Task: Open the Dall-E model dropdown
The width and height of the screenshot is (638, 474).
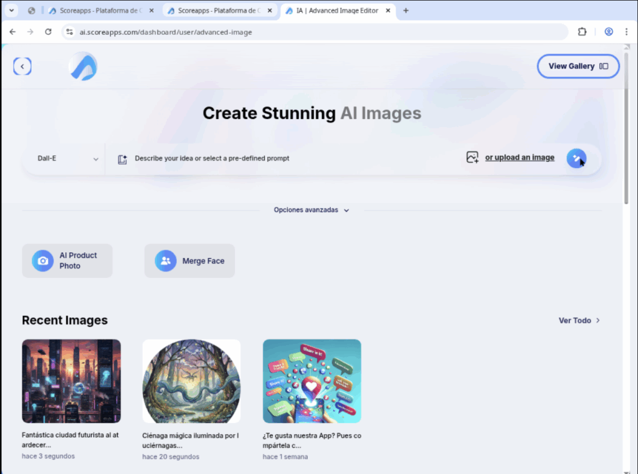Action: pyautogui.click(x=67, y=159)
